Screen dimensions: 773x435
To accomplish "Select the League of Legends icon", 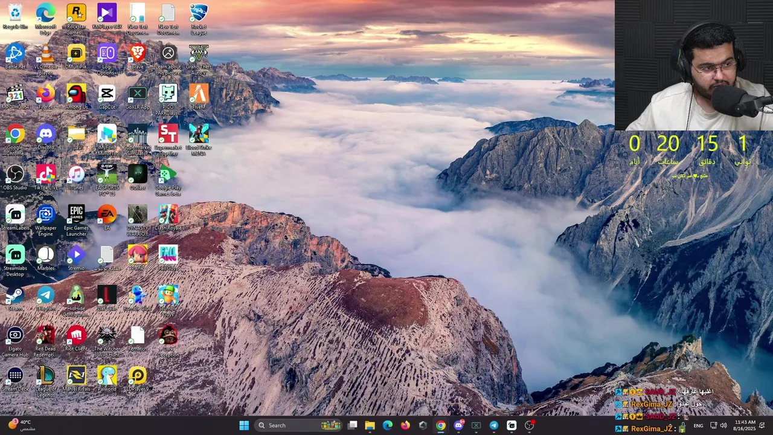I will pyautogui.click(x=45, y=382).
